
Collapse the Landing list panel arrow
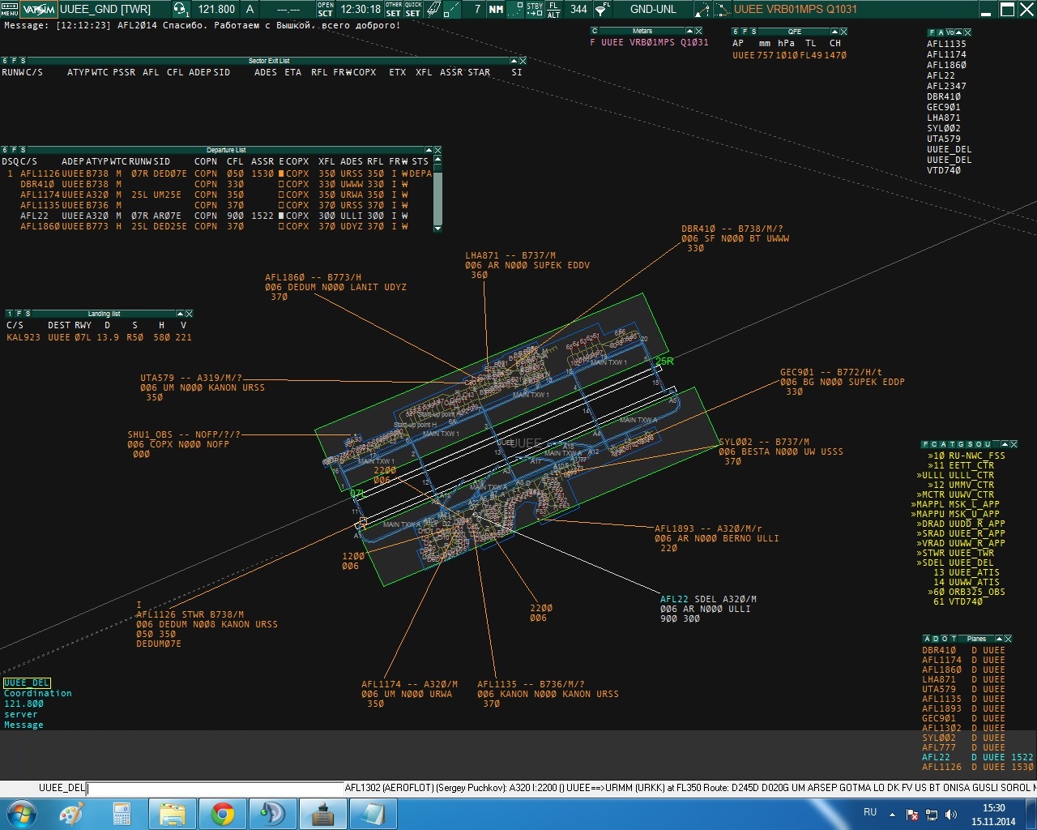pyautogui.click(x=180, y=314)
